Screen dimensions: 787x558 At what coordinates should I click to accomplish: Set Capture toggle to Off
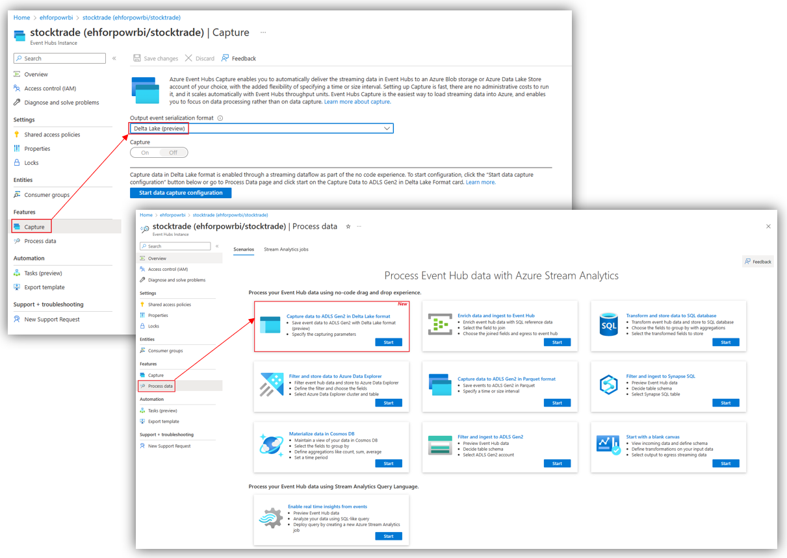(x=173, y=153)
